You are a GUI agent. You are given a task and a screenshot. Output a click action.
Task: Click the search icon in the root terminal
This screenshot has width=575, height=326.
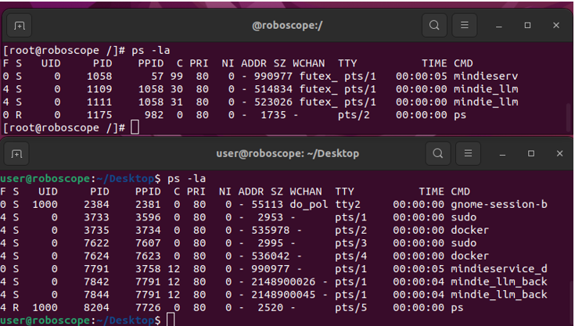[434, 26]
